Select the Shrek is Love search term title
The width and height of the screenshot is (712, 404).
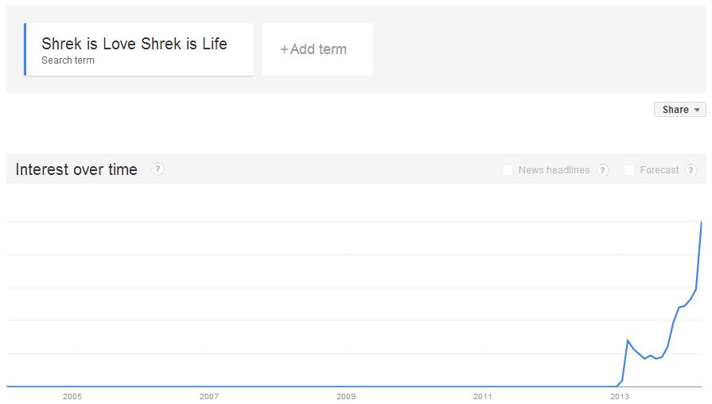point(134,44)
